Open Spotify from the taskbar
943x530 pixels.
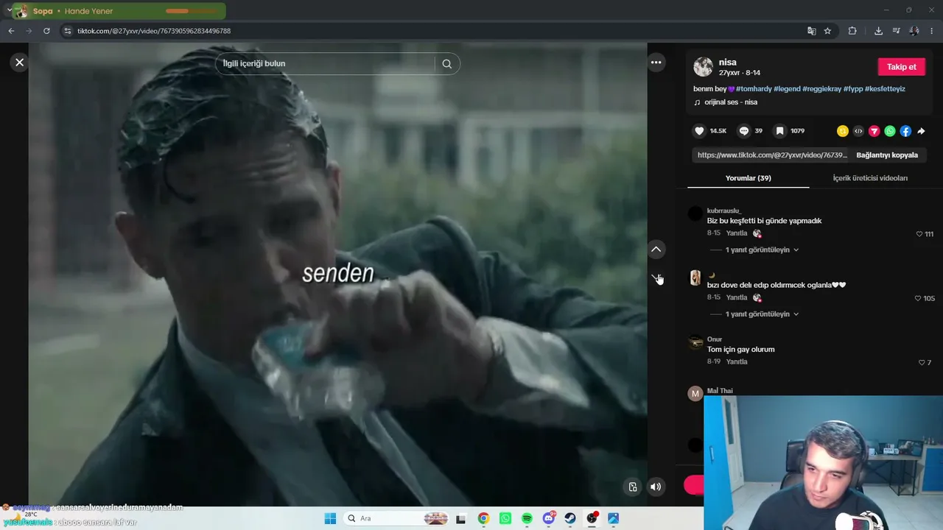(527, 518)
